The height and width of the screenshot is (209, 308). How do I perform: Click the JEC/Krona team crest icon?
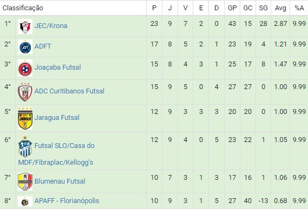(25, 26)
